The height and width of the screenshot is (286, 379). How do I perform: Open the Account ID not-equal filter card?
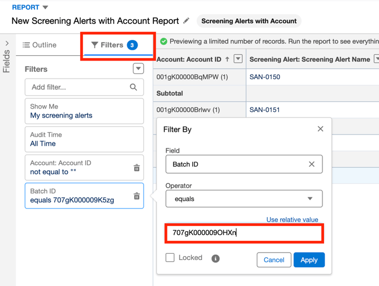pyautogui.click(x=84, y=167)
